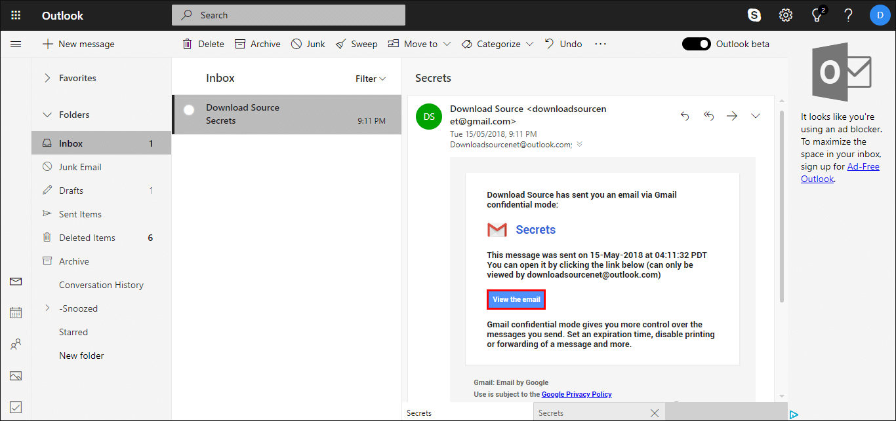Open the People module icon
Image resolution: width=896 pixels, height=421 pixels.
[x=16, y=344]
